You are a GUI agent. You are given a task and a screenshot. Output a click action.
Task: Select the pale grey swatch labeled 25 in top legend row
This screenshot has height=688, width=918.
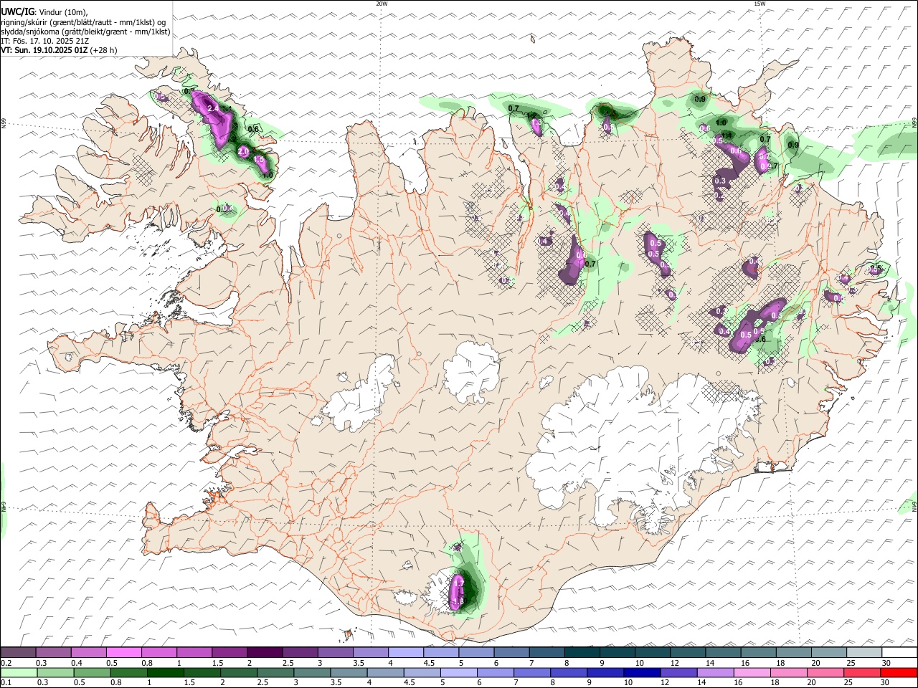tap(863, 653)
